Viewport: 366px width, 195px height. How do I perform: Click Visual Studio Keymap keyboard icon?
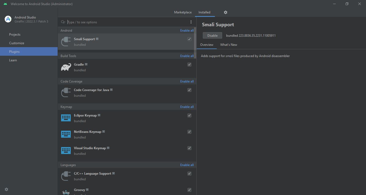(66, 151)
